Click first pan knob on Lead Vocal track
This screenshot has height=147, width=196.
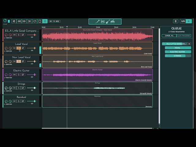click(6, 48)
